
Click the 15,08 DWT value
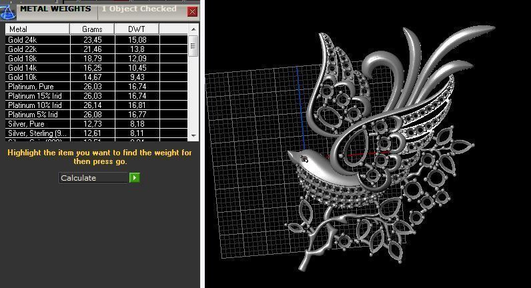coord(137,40)
